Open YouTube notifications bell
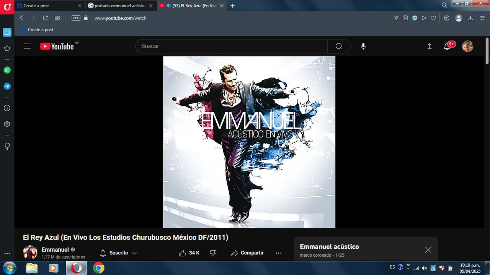The width and height of the screenshot is (490, 275). [x=447, y=46]
